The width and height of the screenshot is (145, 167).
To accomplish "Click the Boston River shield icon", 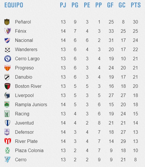I will [x=7, y=86].
